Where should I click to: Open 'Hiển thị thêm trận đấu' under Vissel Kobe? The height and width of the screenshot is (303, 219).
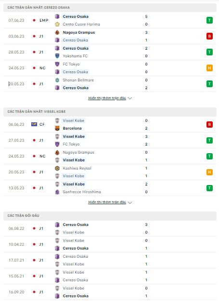[x=107, y=202]
